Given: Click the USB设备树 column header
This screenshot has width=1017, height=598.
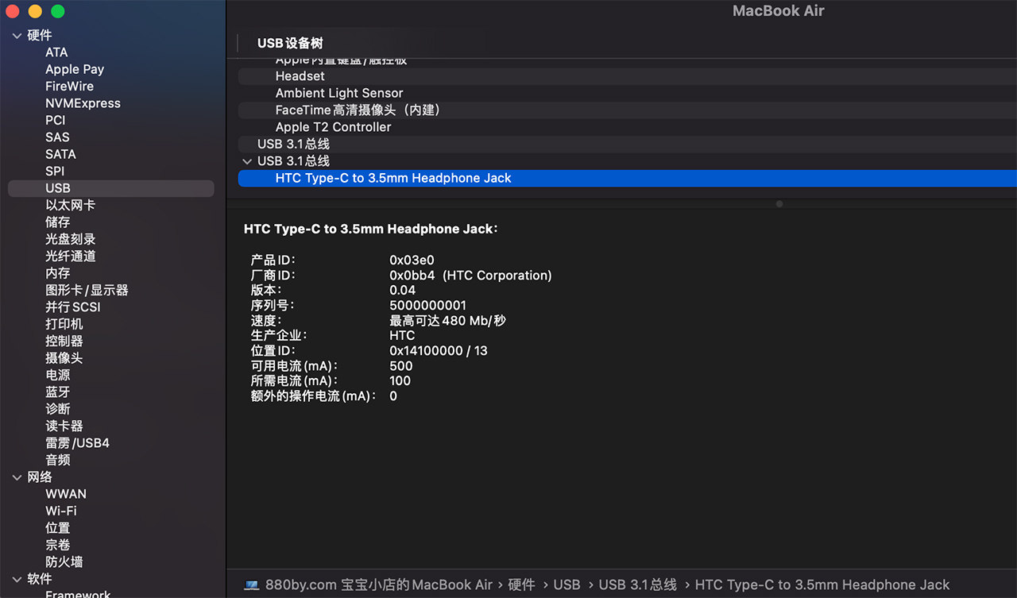Looking at the screenshot, I should click(x=290, y=44).
